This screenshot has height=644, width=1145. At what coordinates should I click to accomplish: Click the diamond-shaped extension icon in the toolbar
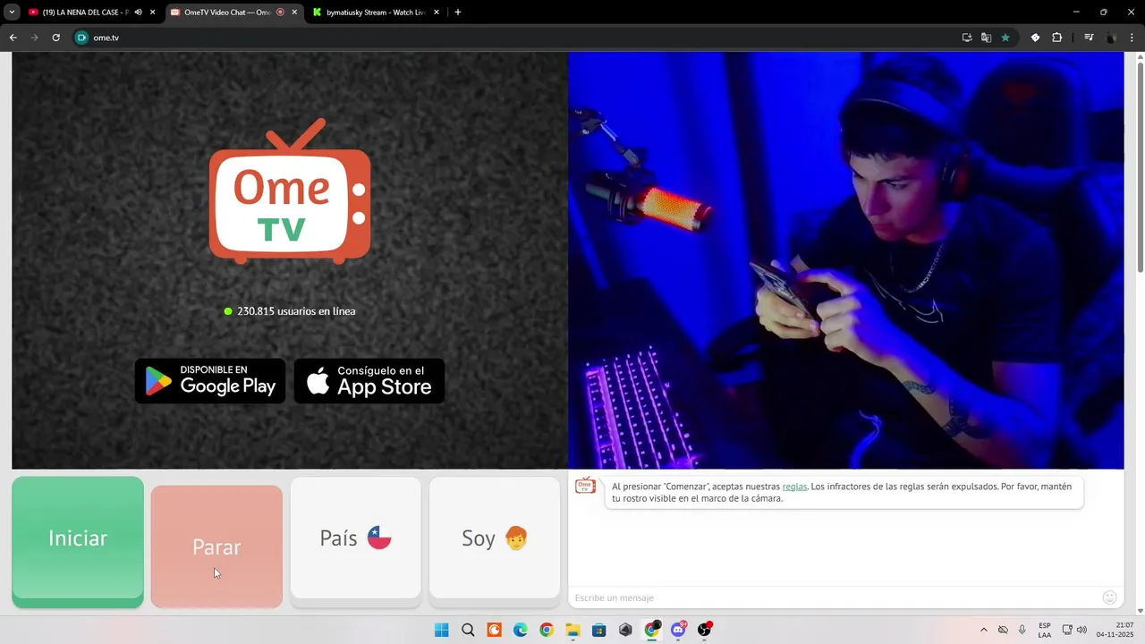pos(1035,38)
